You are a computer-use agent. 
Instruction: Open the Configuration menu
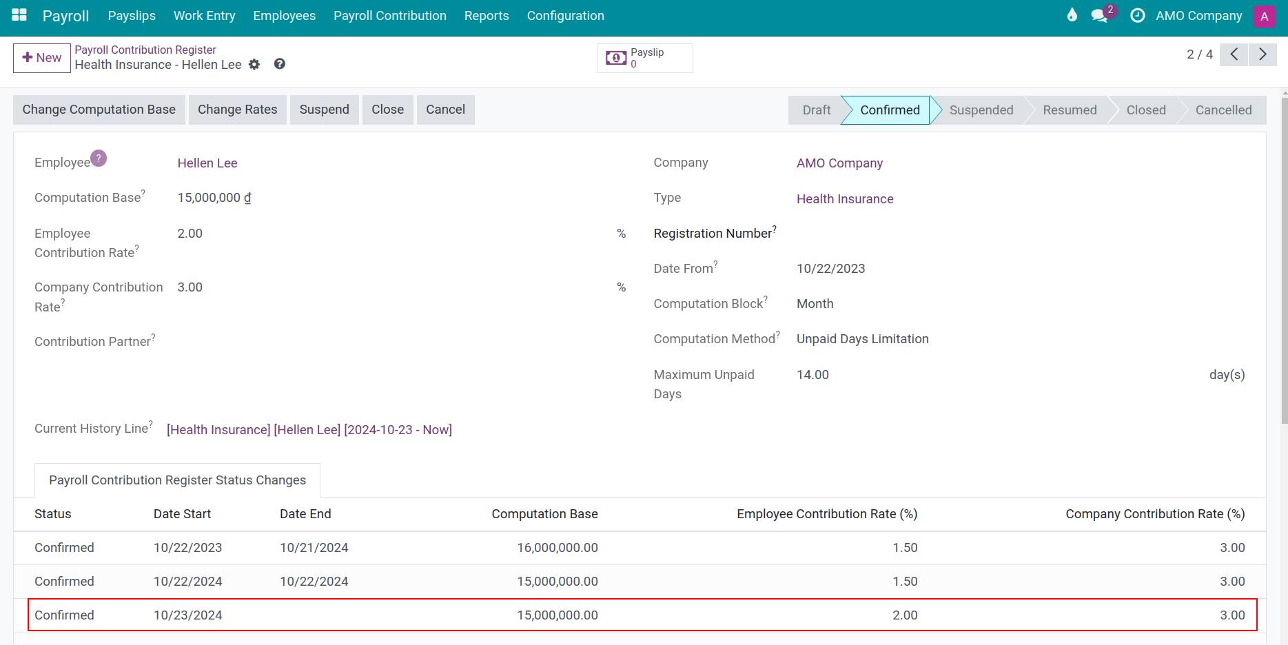pyautogui.click(x=565, y=15)
